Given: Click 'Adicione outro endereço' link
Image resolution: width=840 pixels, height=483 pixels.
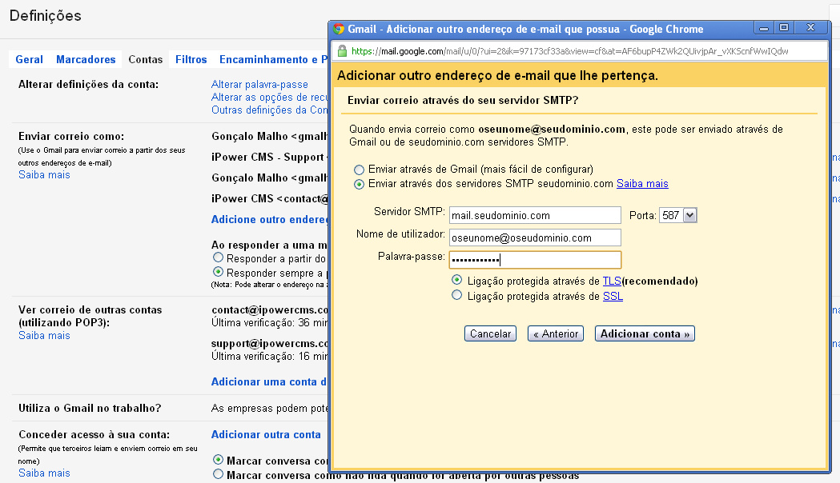Looking at the screenshot, I should (x=270, y=220).
